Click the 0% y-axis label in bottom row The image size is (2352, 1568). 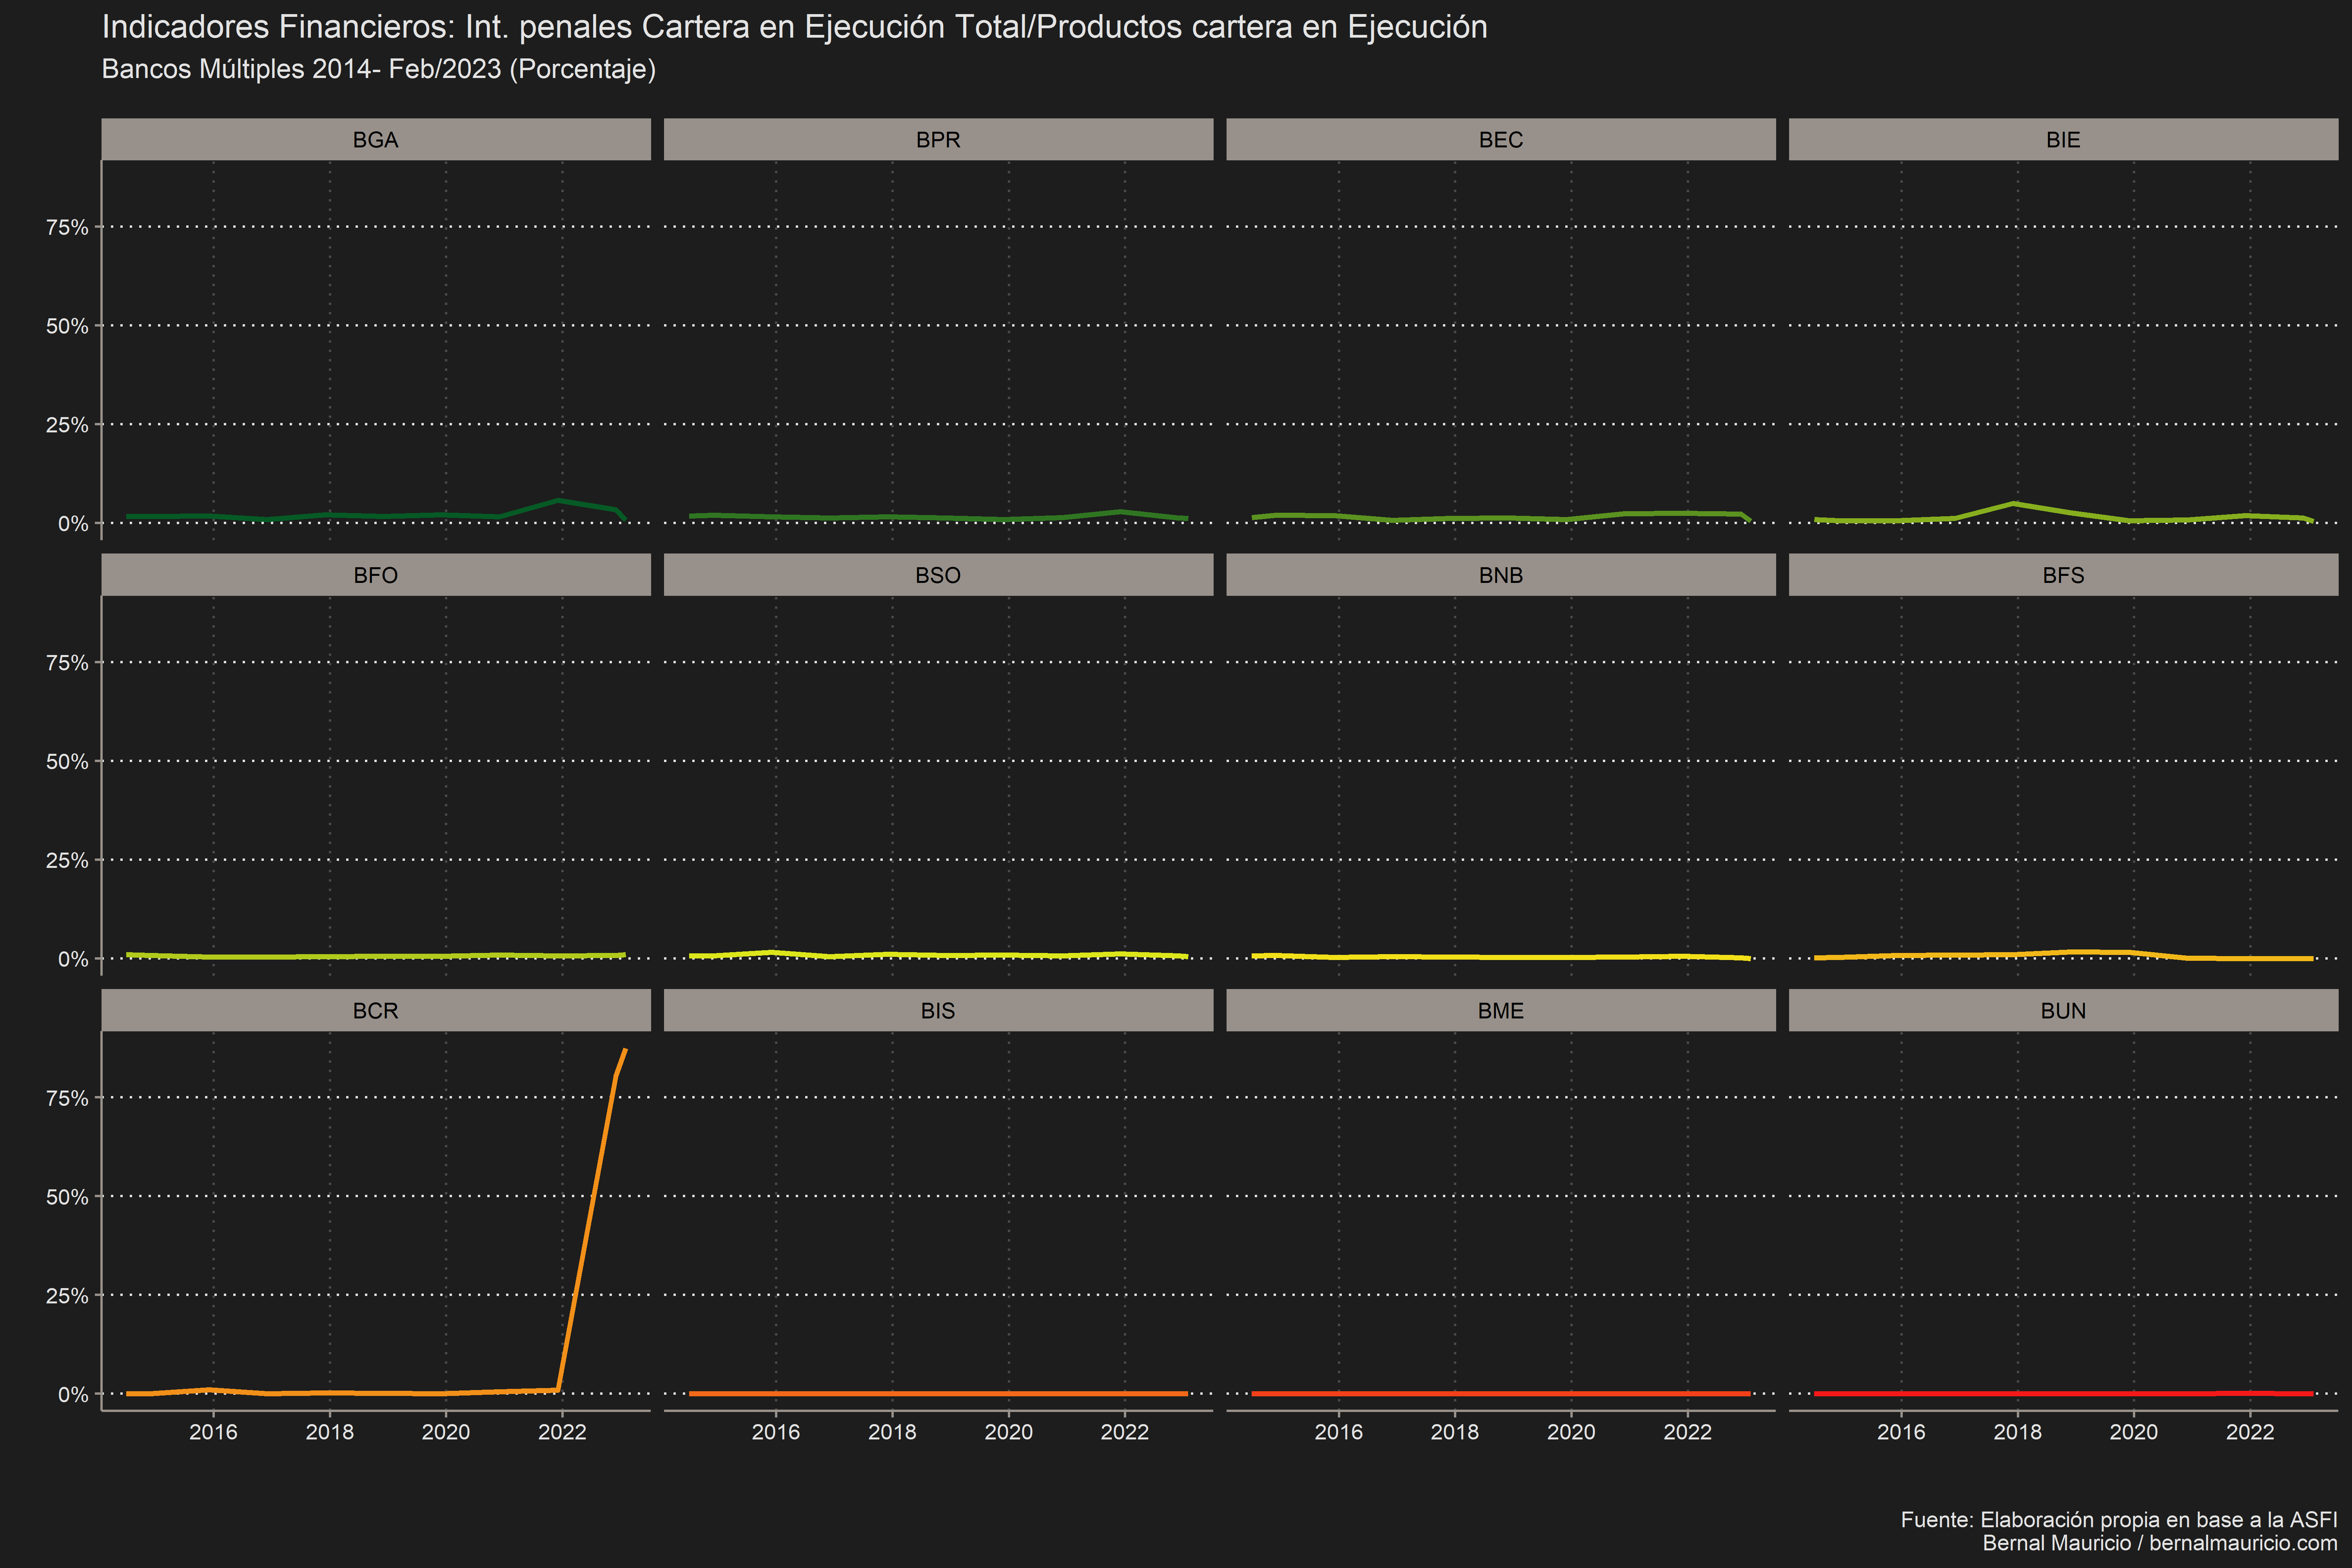coord(73,1395)
